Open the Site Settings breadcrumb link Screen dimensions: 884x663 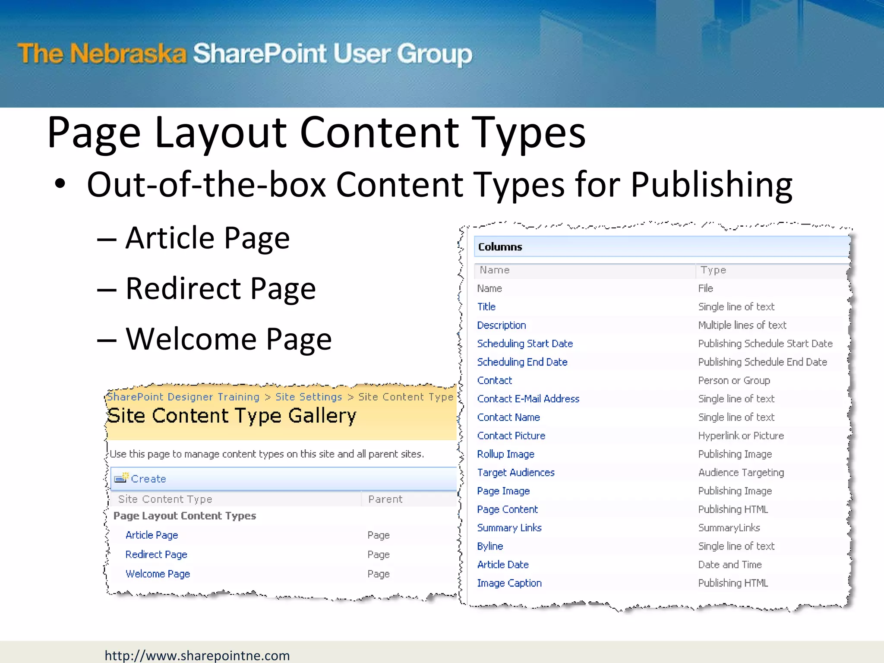309,397
